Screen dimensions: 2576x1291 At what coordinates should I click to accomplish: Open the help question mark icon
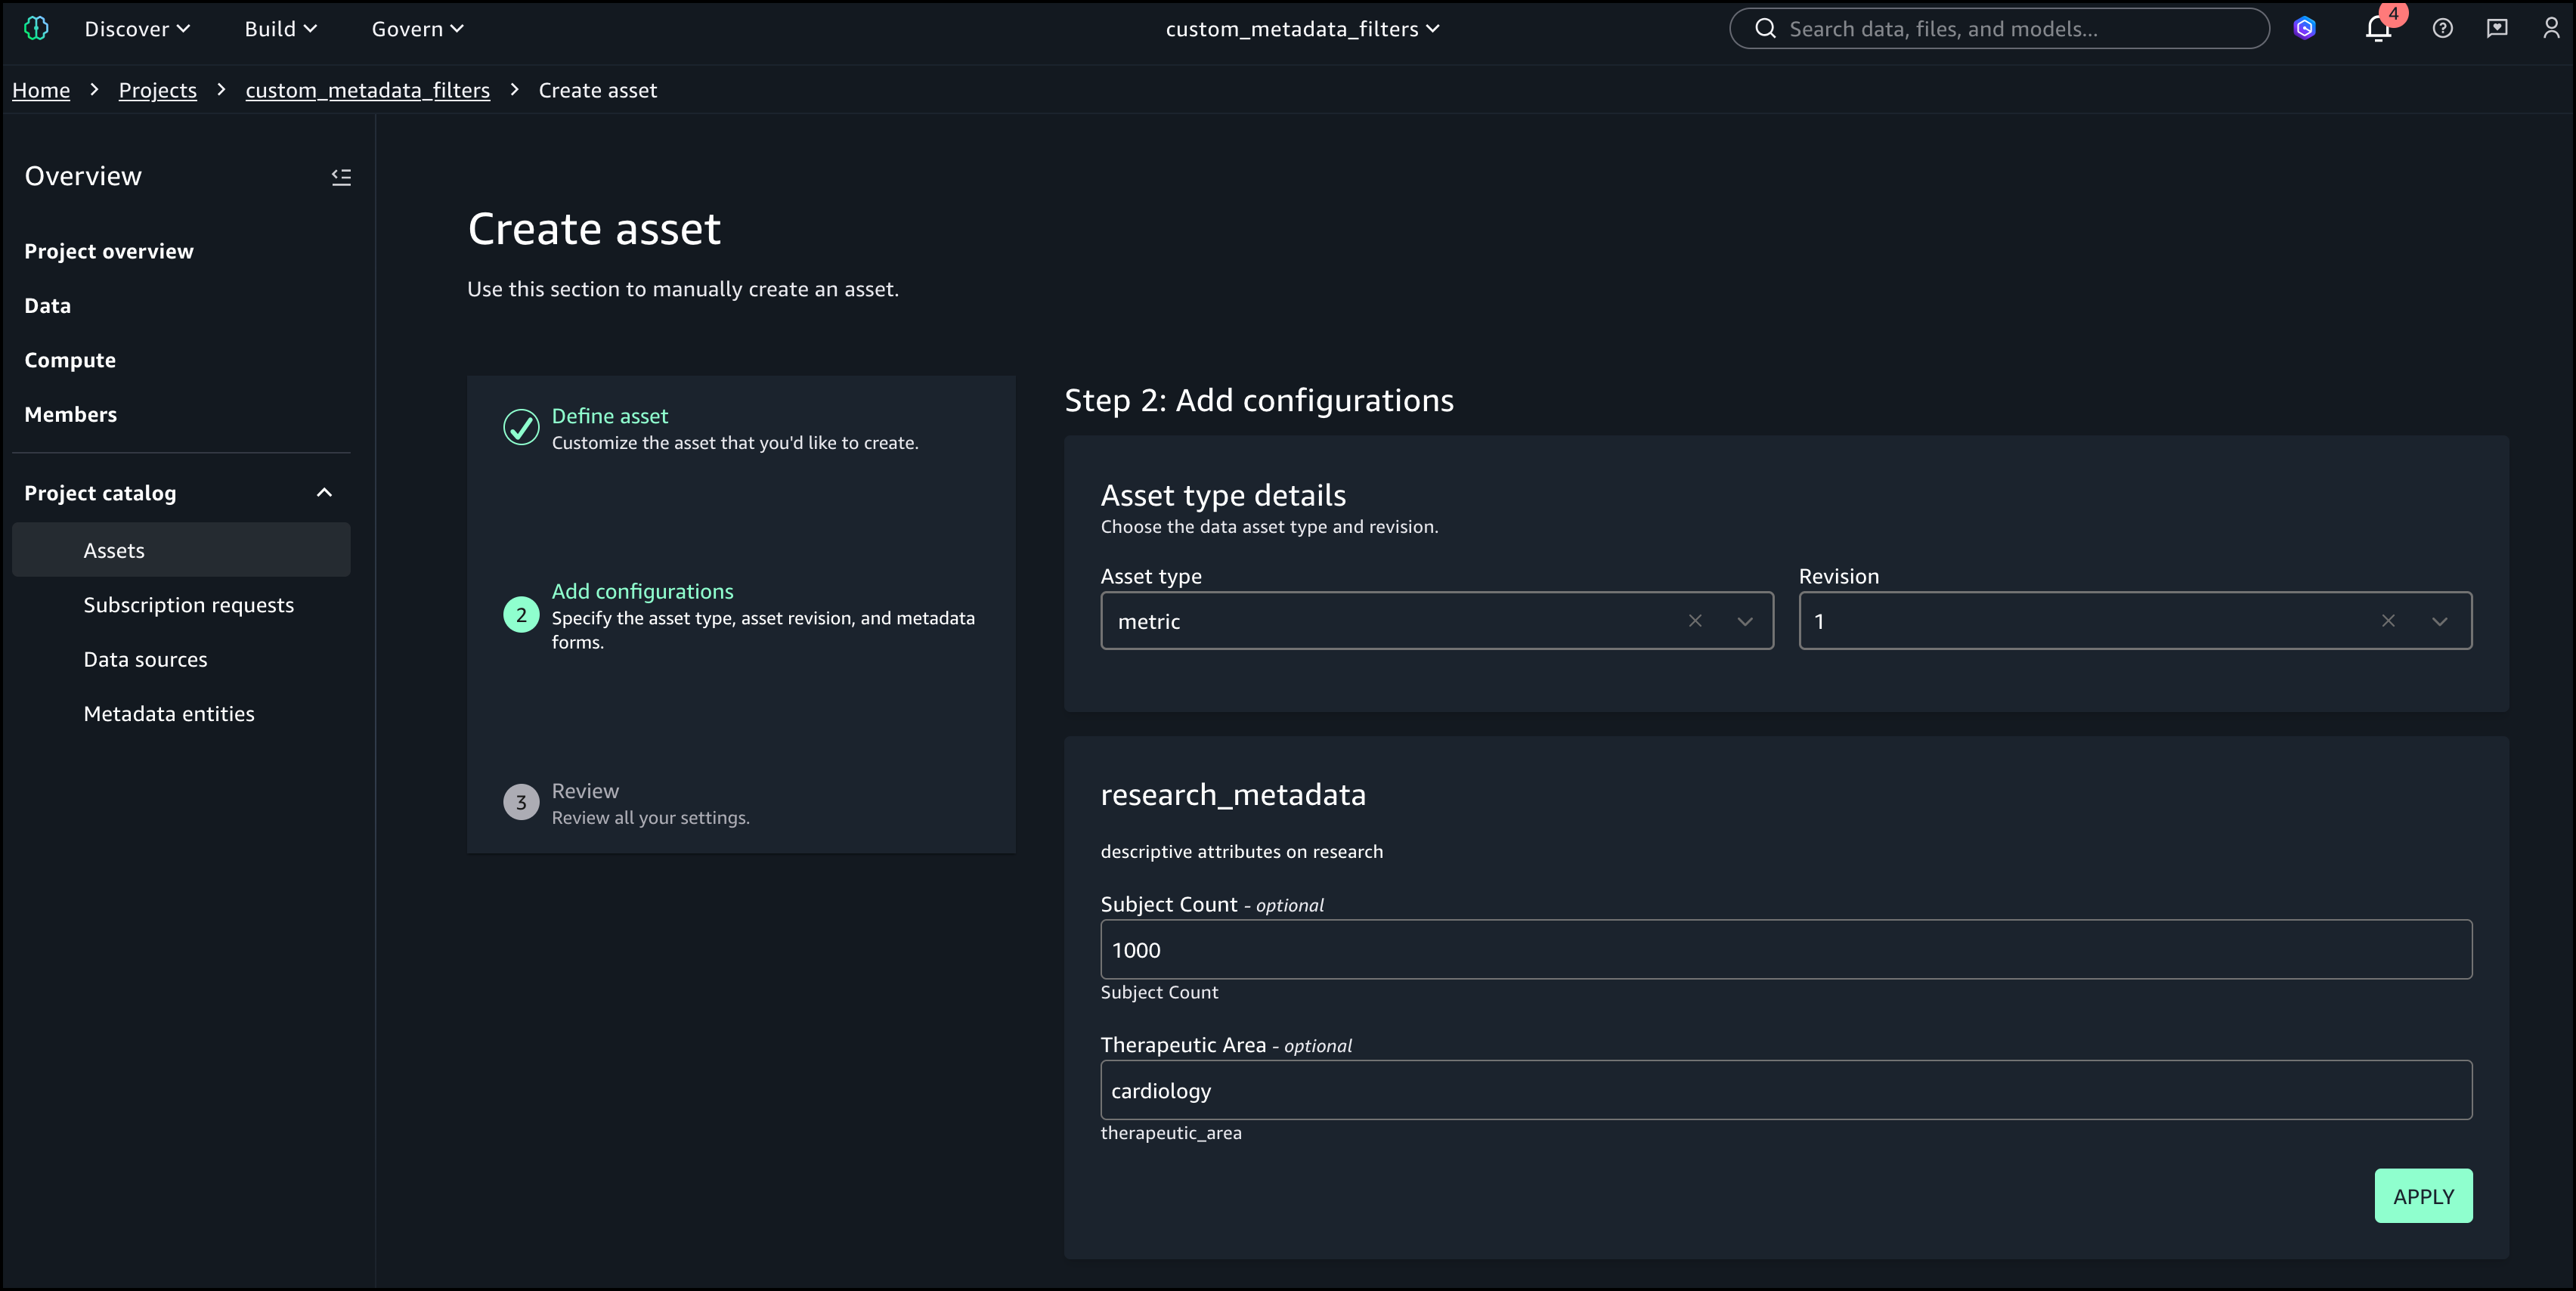pos(2442,29)
